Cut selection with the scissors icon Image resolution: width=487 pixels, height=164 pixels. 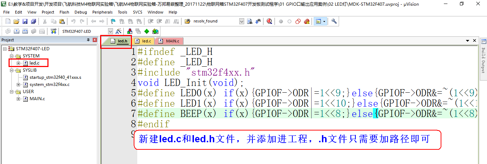pyautogui.click(x=45, y=21)
